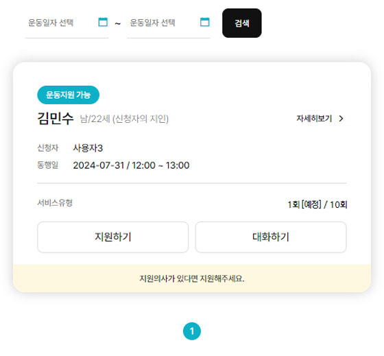The width and height of the screenshot is (384, 356).
Task: Open the 자세히보기 details link
Action: point(320,119)
